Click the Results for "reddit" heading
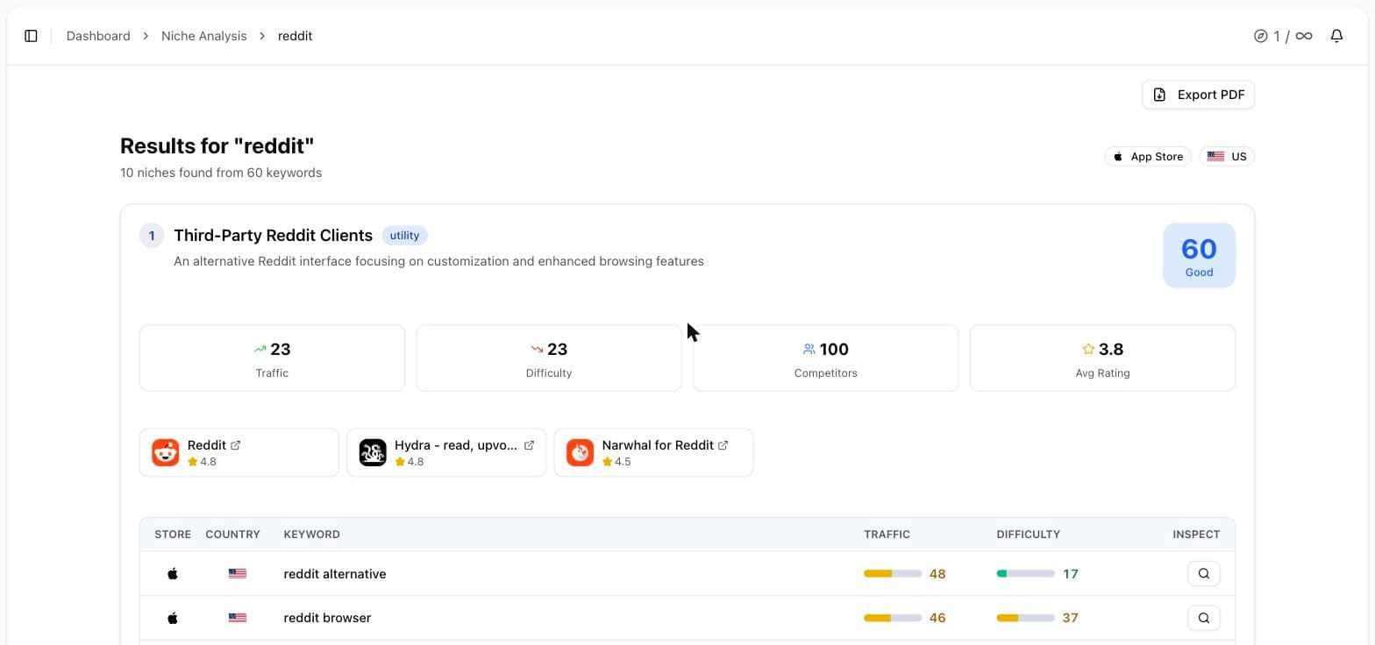 pyautogui.click(x=217, y=145)
